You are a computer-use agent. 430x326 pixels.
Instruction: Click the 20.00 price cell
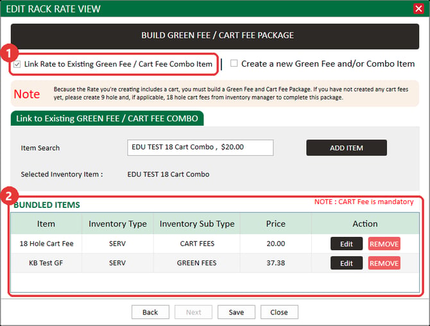click(275, 243)
